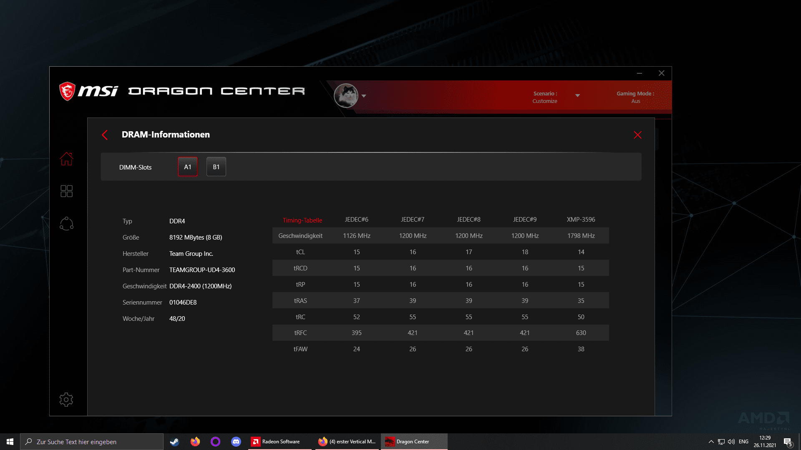Click the Dragon Center taskbar button
Image resolution: width=801 pixels, height=450 pixels.
coord(414,442)
